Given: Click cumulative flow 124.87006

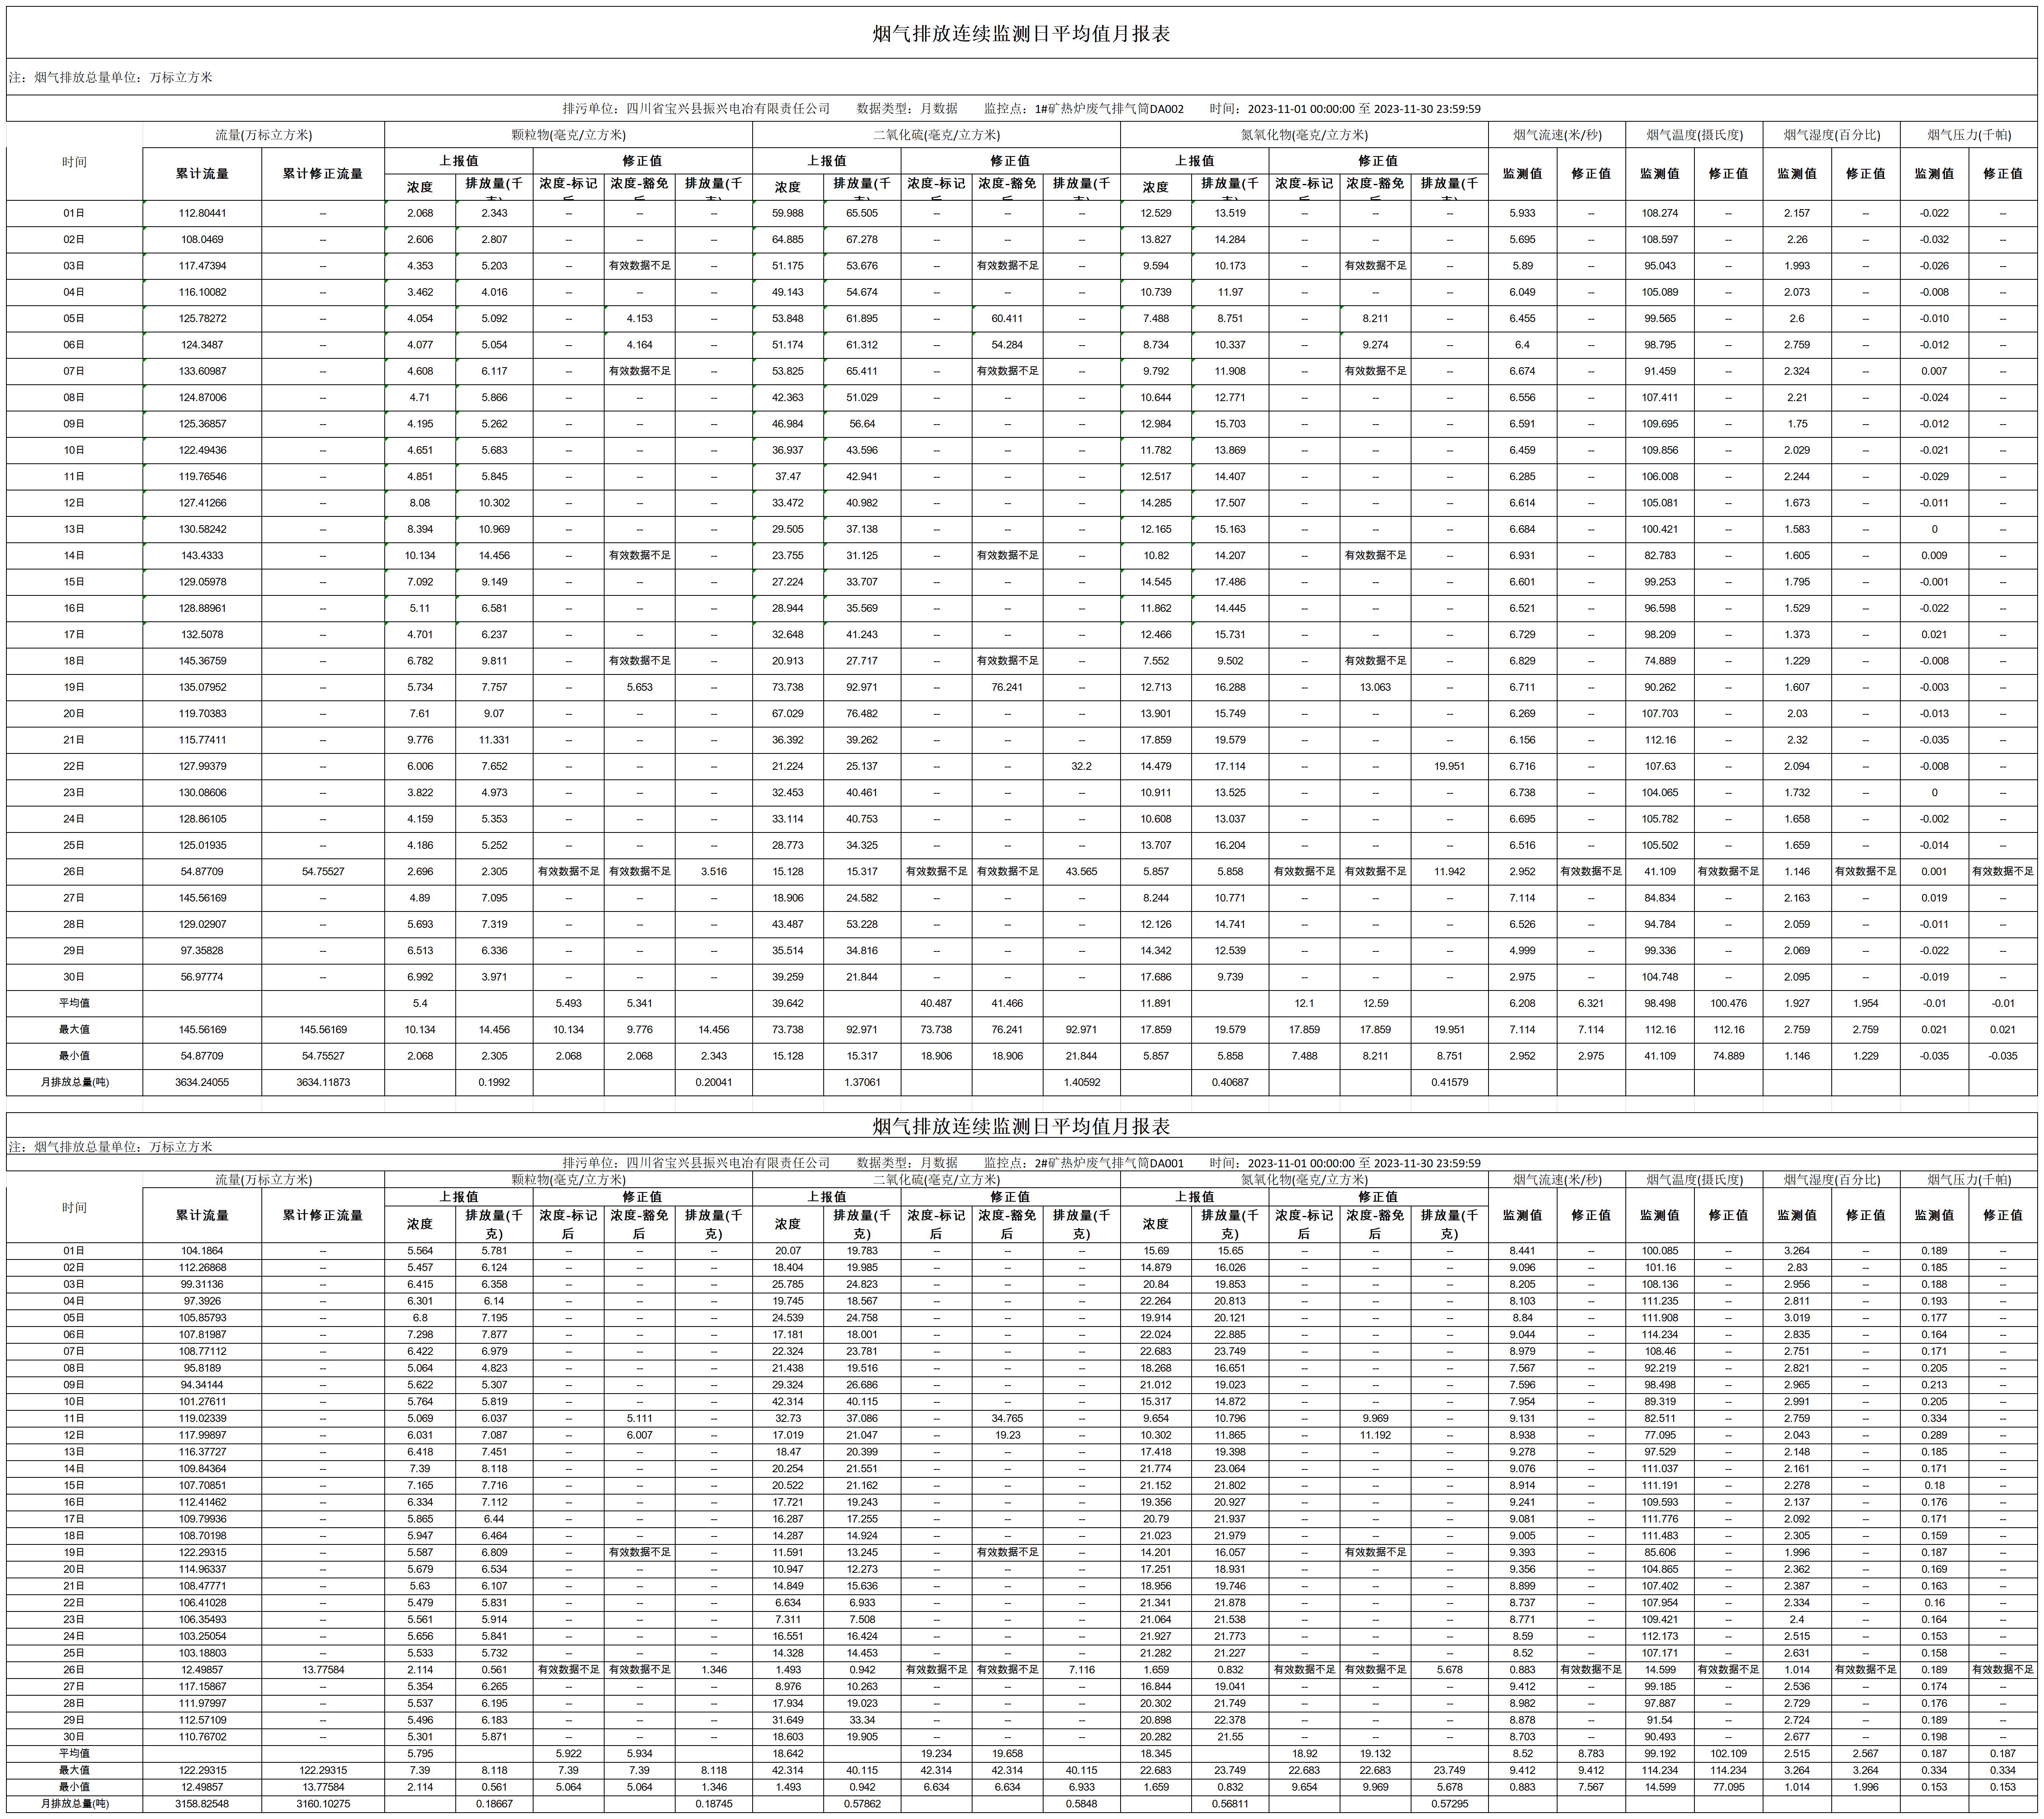Looking at the screenshot, I should pyautogui.click(x=202, y=397).
